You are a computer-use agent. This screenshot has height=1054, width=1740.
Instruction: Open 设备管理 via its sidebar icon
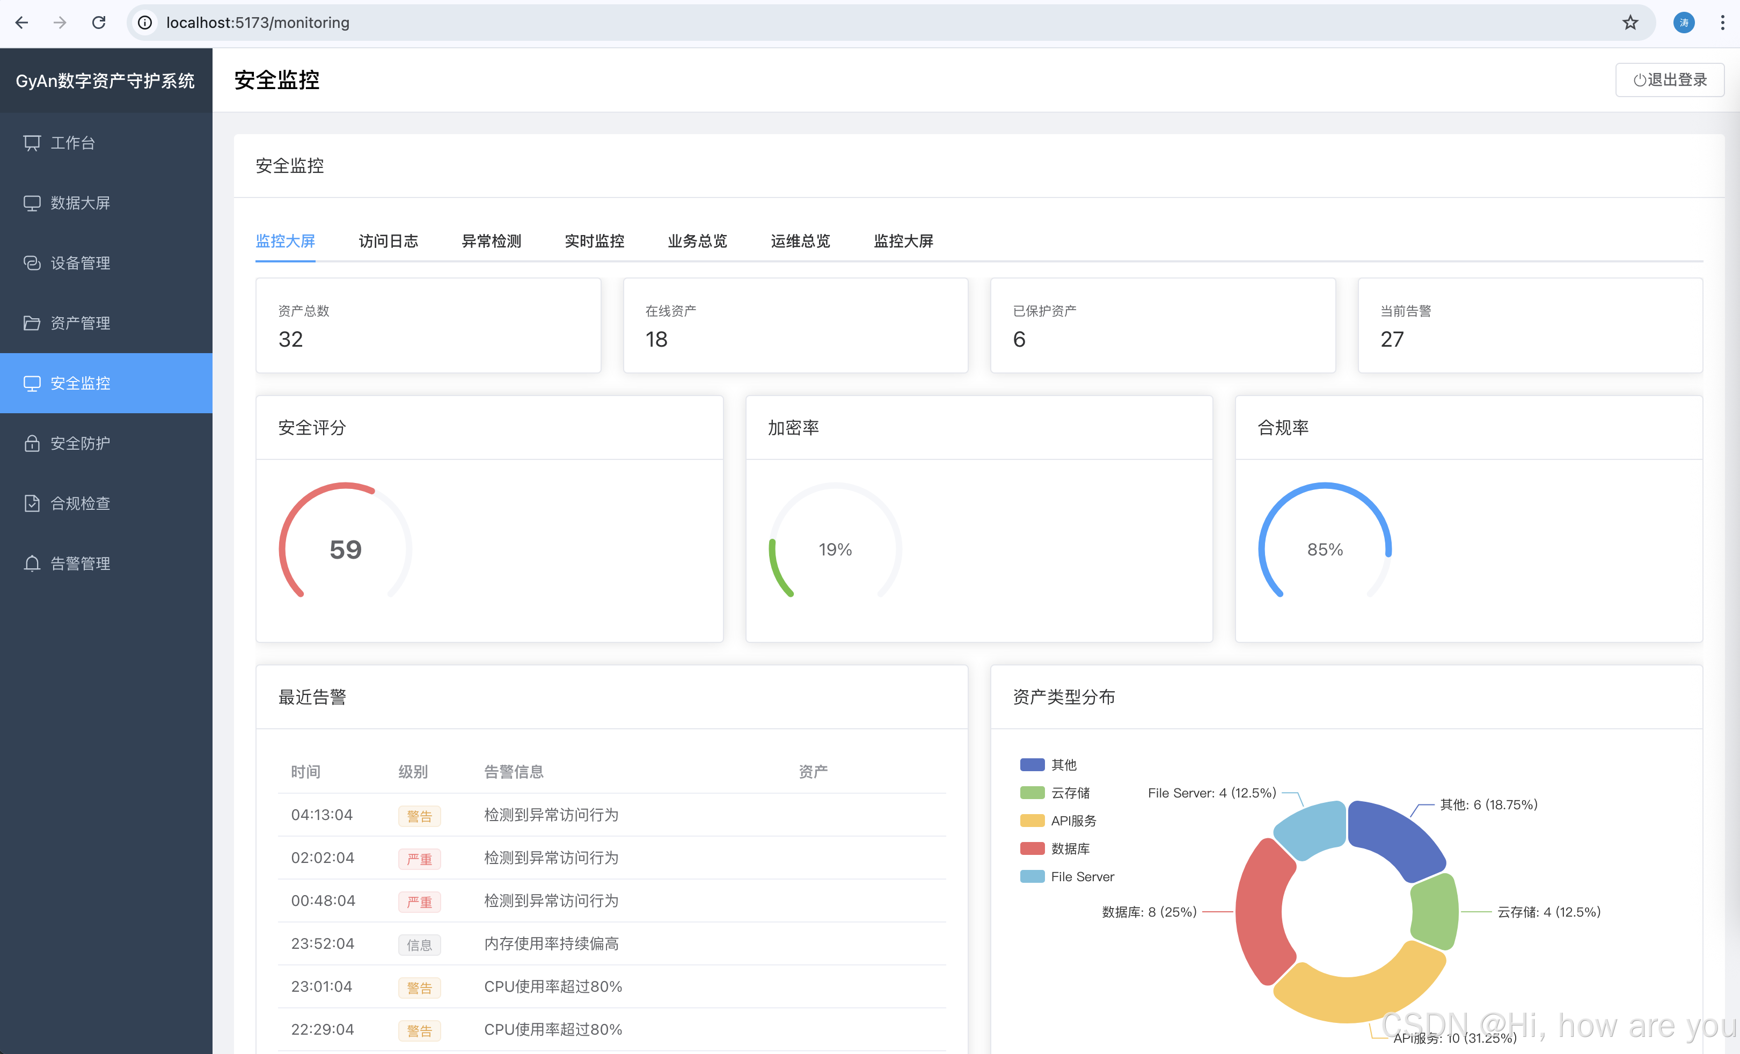point(32,263)
